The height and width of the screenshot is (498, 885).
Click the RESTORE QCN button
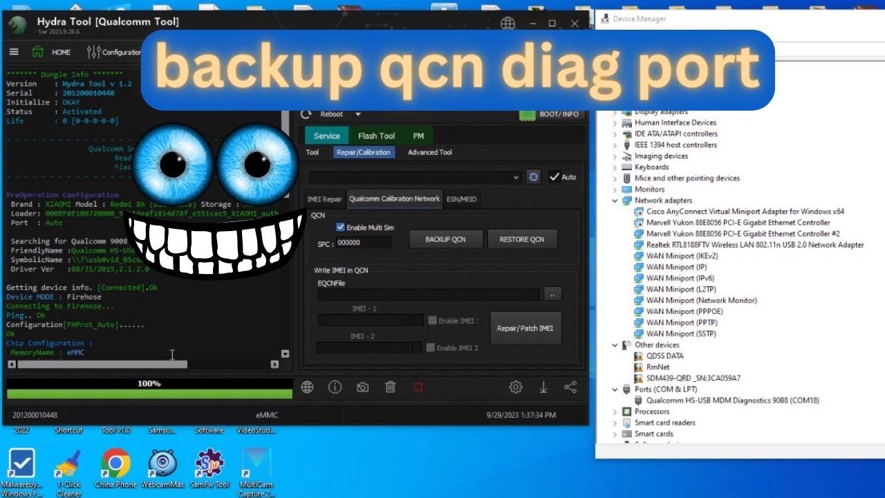coord(522,239)
